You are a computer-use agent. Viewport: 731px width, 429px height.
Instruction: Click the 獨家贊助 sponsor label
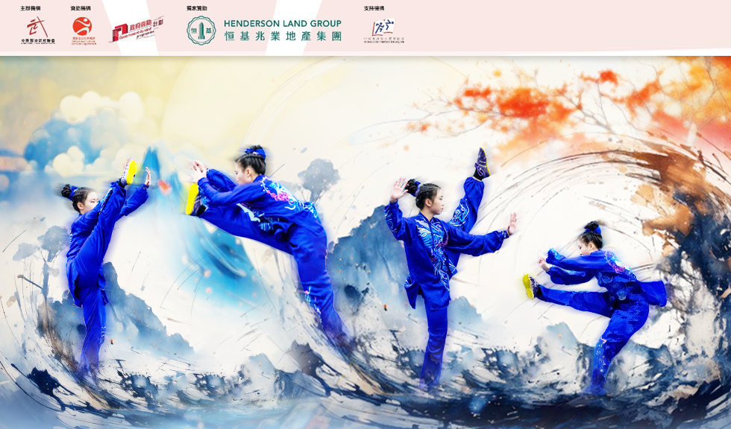[x=197, y=8]
